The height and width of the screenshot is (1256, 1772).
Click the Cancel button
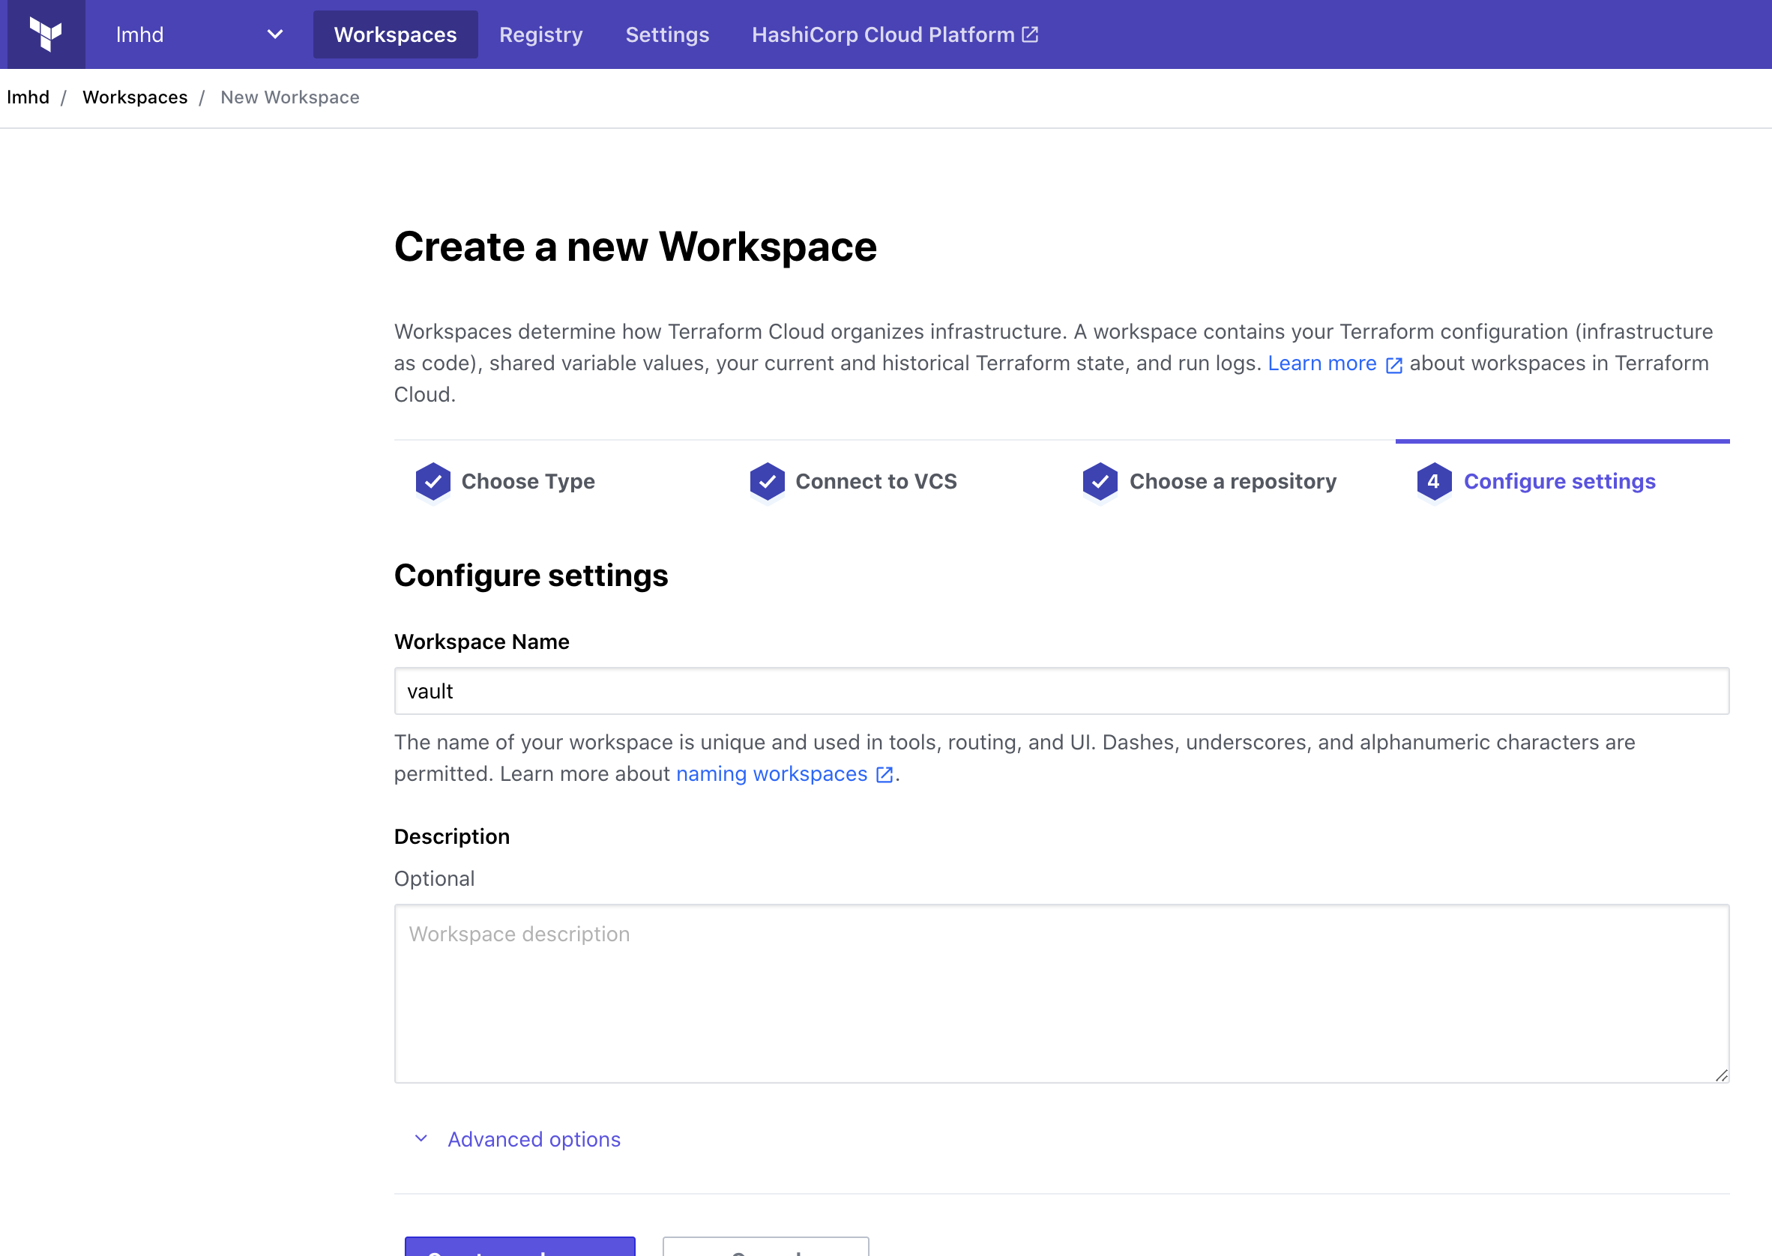coord(765,1247)
